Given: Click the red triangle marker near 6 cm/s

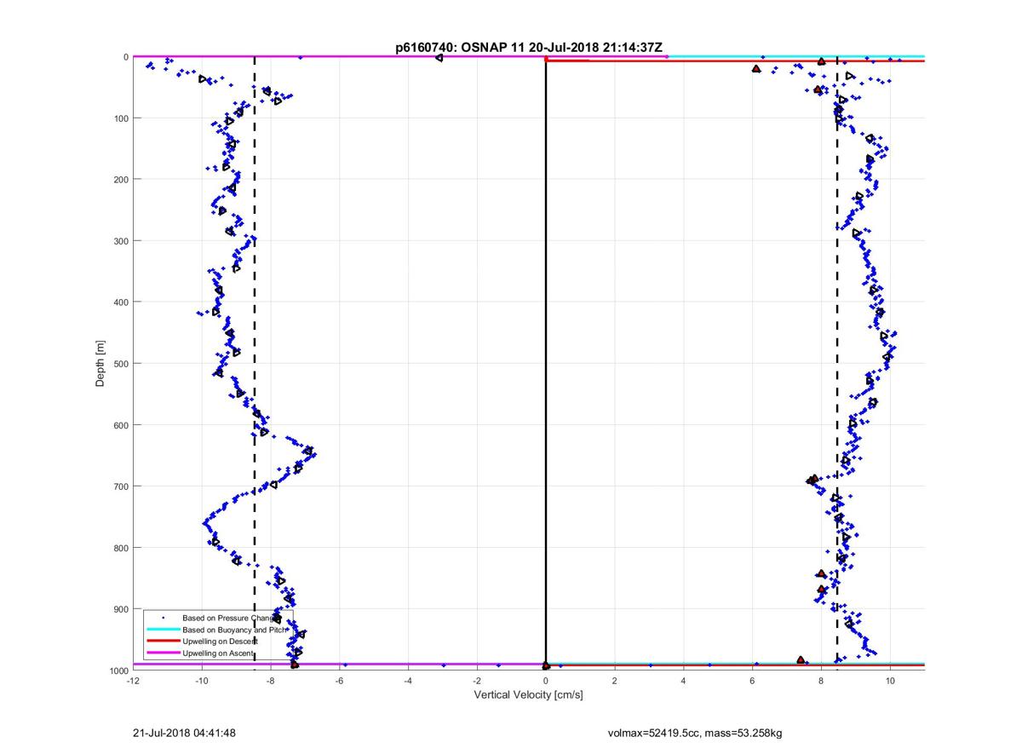Looking at the screenshot, I should point(756,68).
